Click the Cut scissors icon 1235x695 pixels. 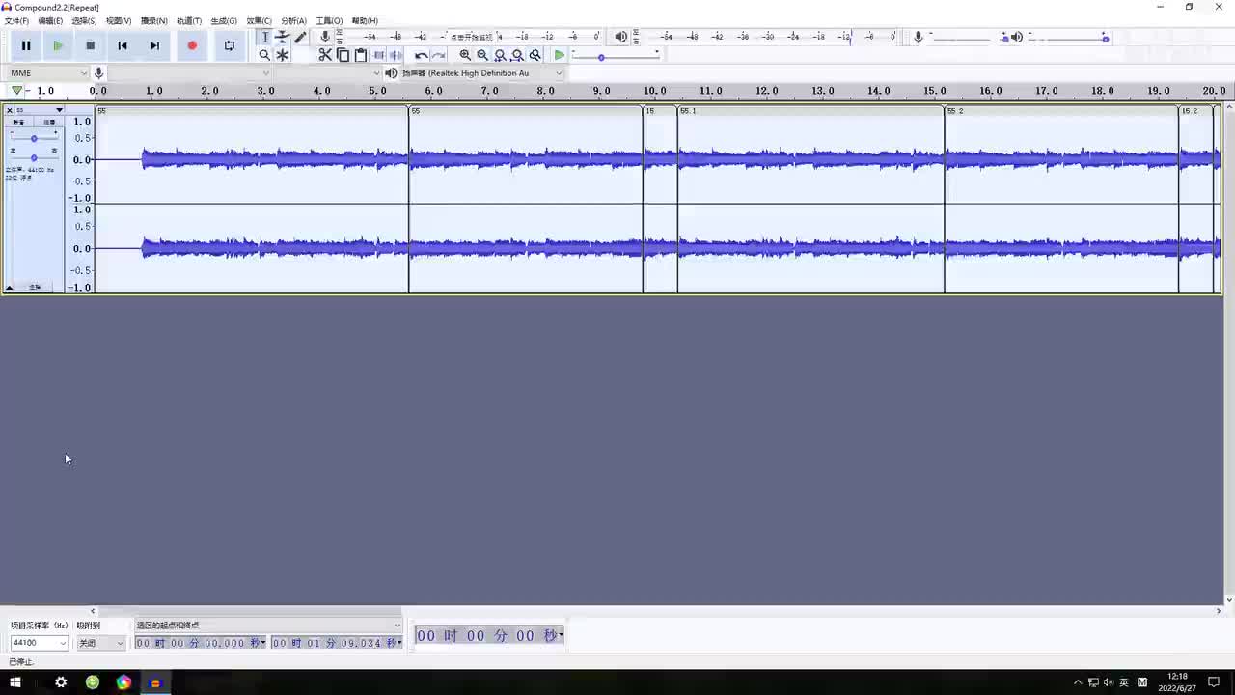325,55
